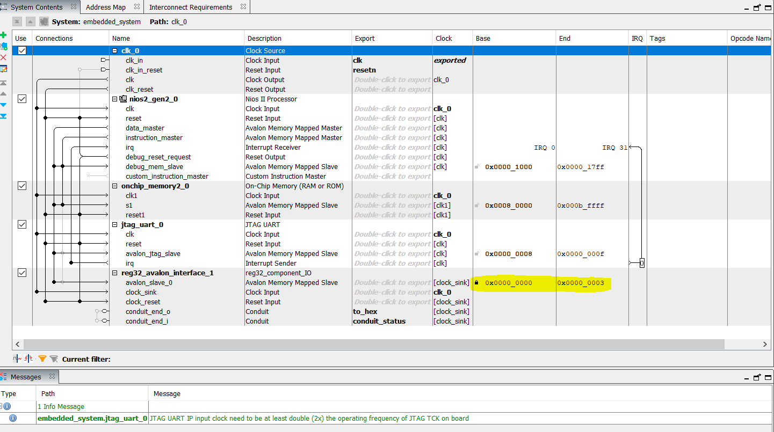Collapse the onchip_memory2_0 component

[115, 186]
